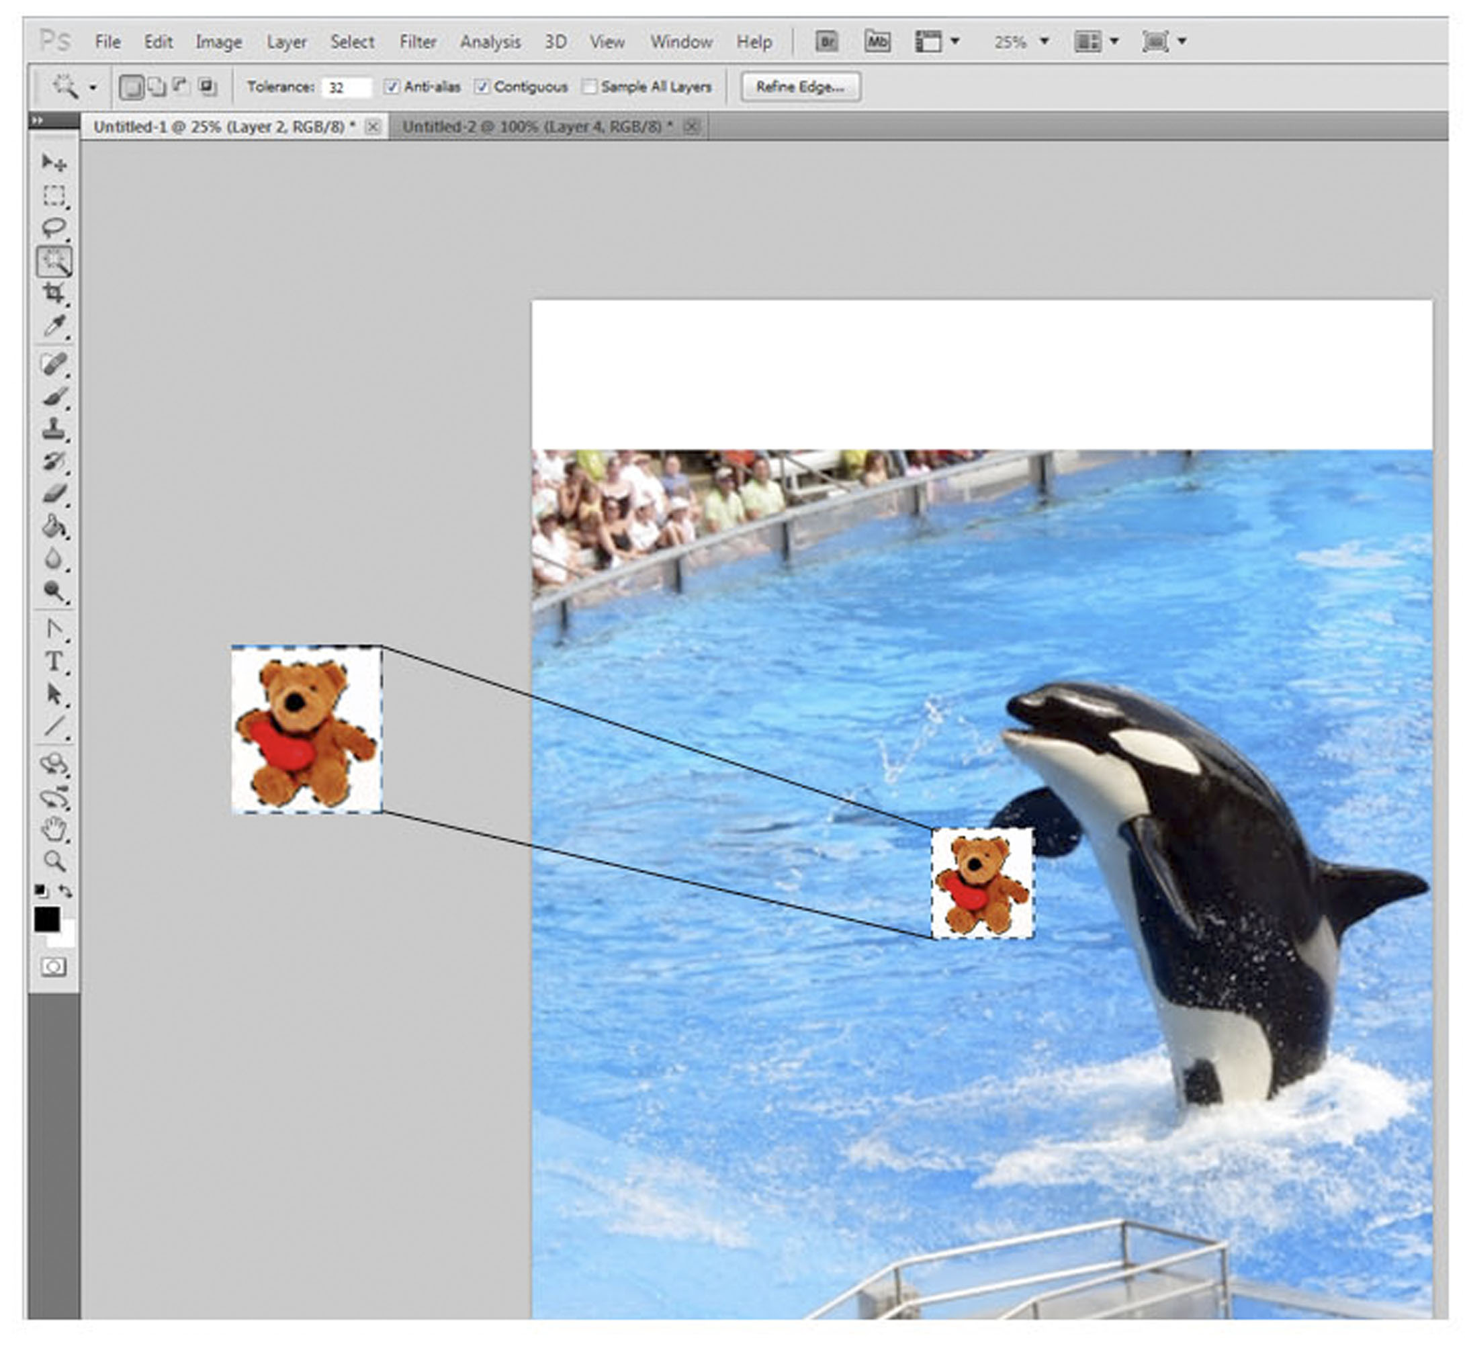Toggle the Anti-alias checkbox
Screen dimensions: 1465x1346
[392, 87]
